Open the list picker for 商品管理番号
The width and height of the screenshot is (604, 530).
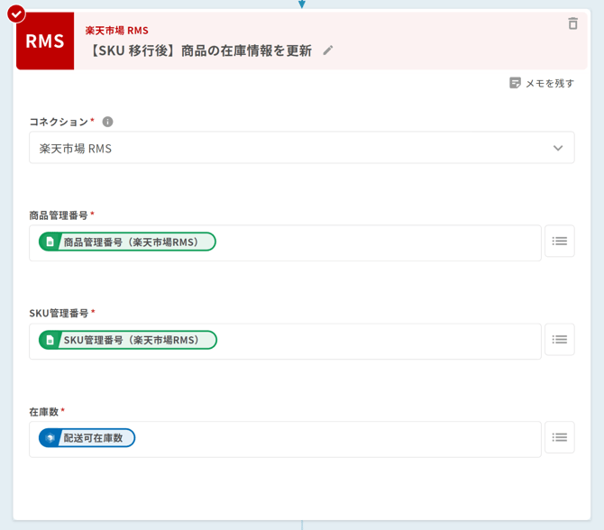pyautogui.click(x=559, y=242)
